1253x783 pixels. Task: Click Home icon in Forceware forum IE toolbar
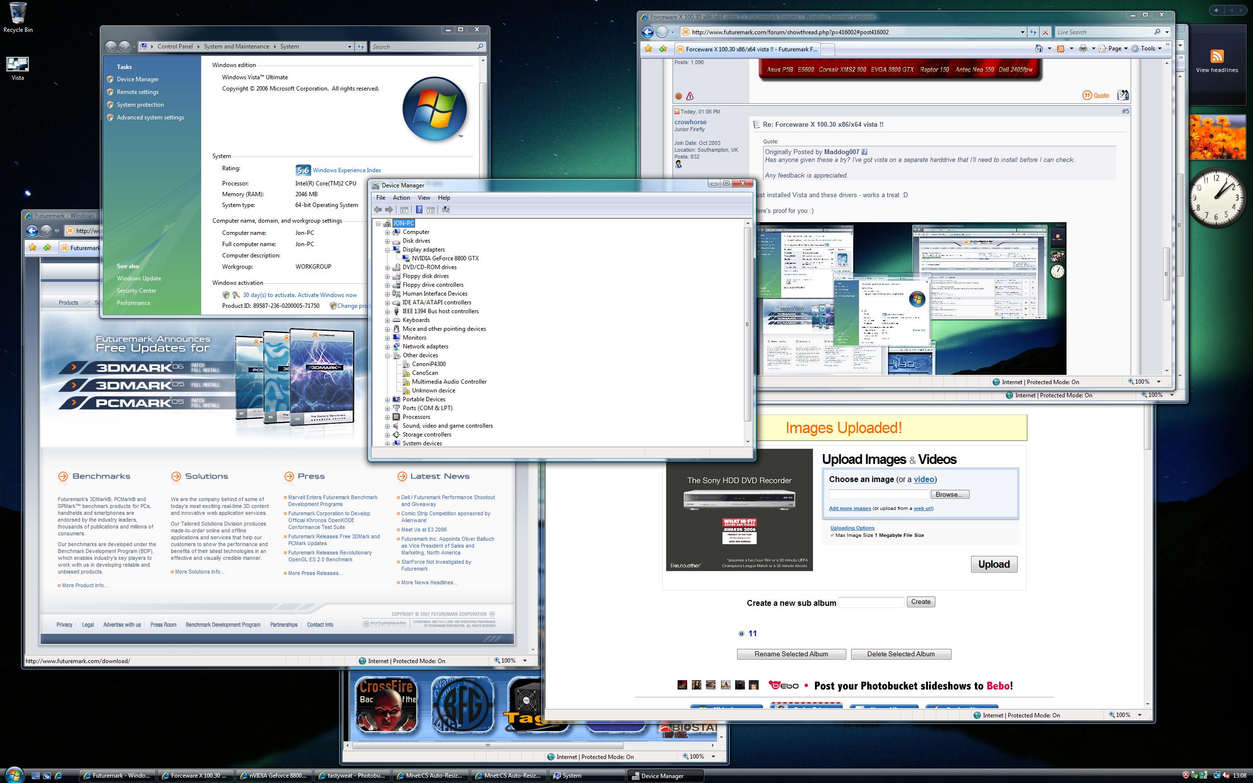pyautogui.click(x=1039, y=48)
